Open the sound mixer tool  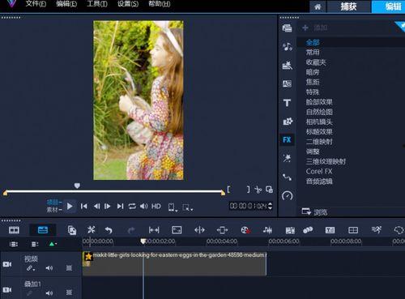(x=267, y=230)
